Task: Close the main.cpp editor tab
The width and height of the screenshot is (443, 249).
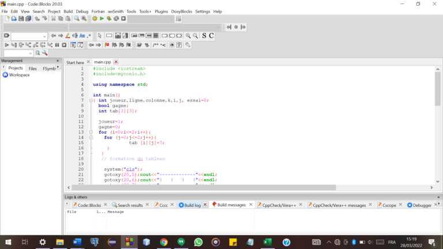Action: (116, 62)
